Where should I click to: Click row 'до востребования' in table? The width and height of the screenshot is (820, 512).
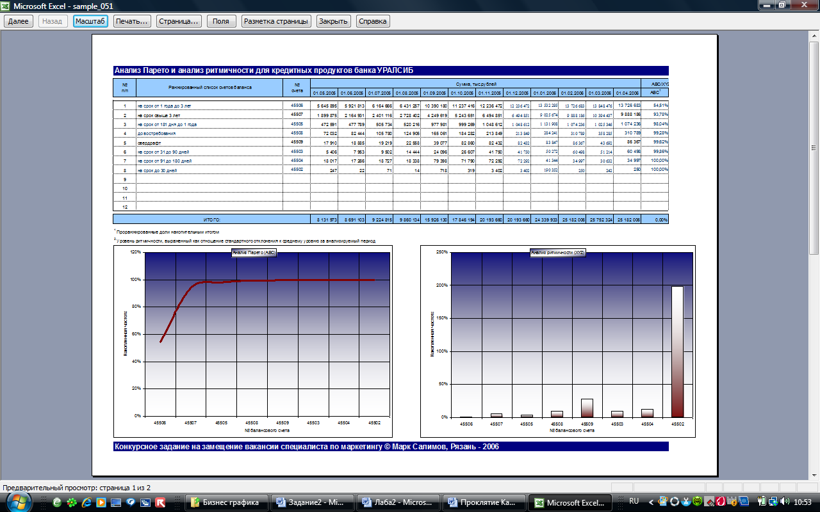tap(390, 133)
